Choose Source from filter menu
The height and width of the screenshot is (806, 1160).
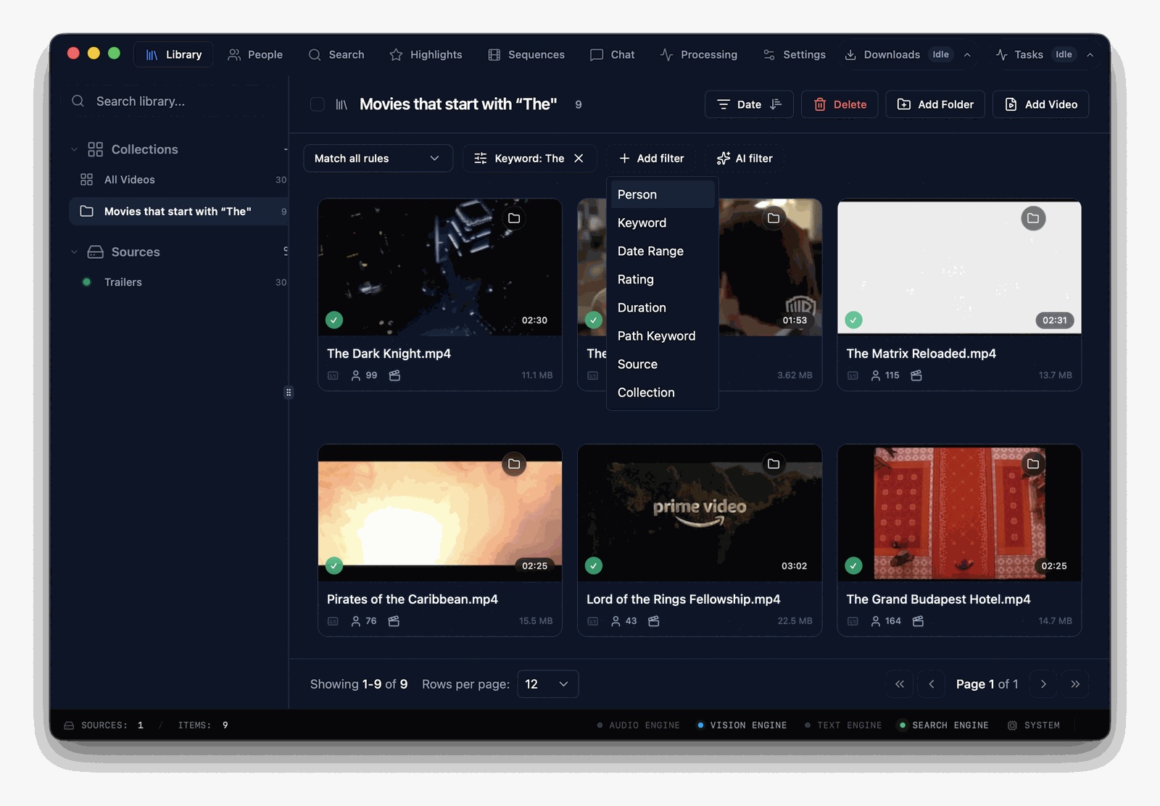click(x=663, y=364)
